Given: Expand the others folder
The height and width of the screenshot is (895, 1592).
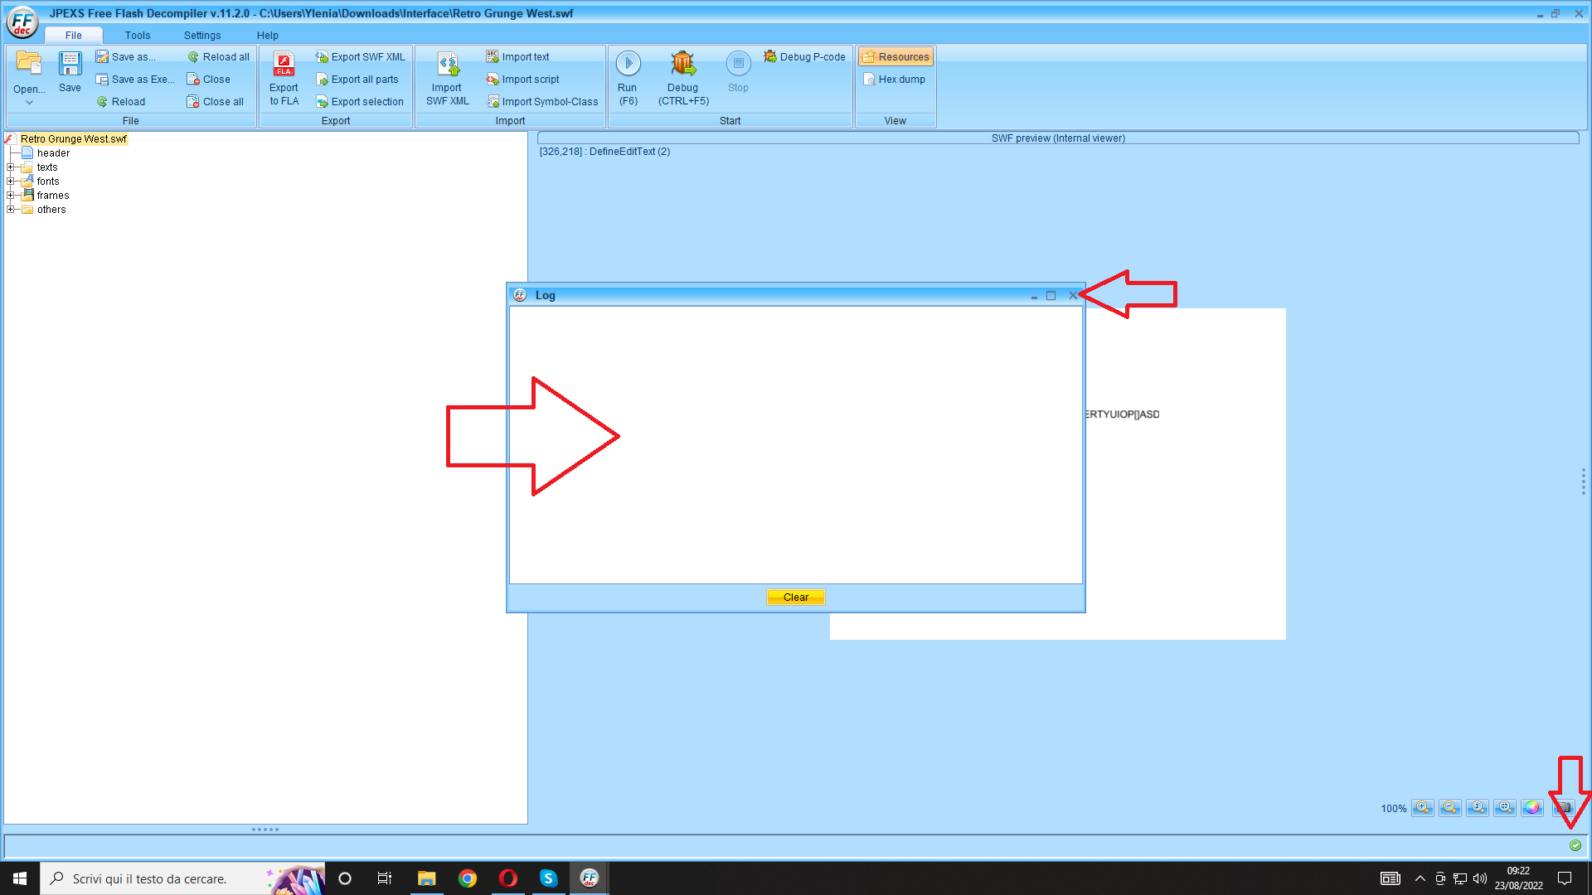Looking at the screenshot, I should click(11, 210).
